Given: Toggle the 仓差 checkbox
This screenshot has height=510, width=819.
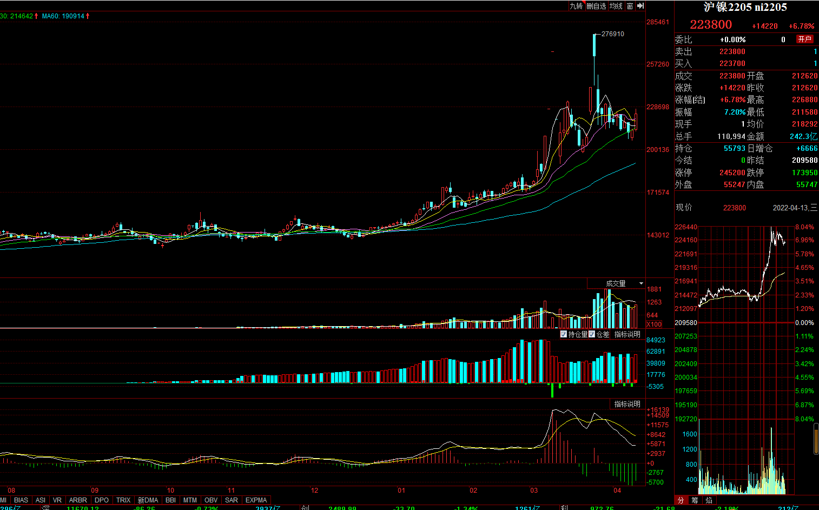Looking at the screenshot, I should point(592,334).
